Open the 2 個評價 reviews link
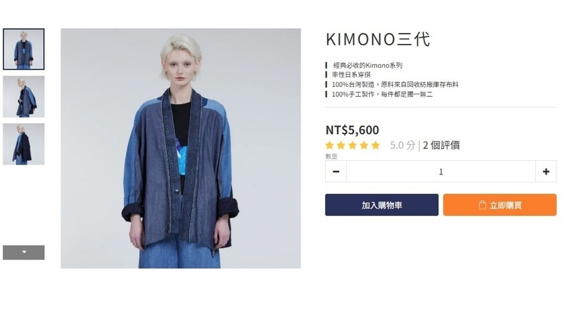Viewport: 563px width, 309px height. click(441, 146)
